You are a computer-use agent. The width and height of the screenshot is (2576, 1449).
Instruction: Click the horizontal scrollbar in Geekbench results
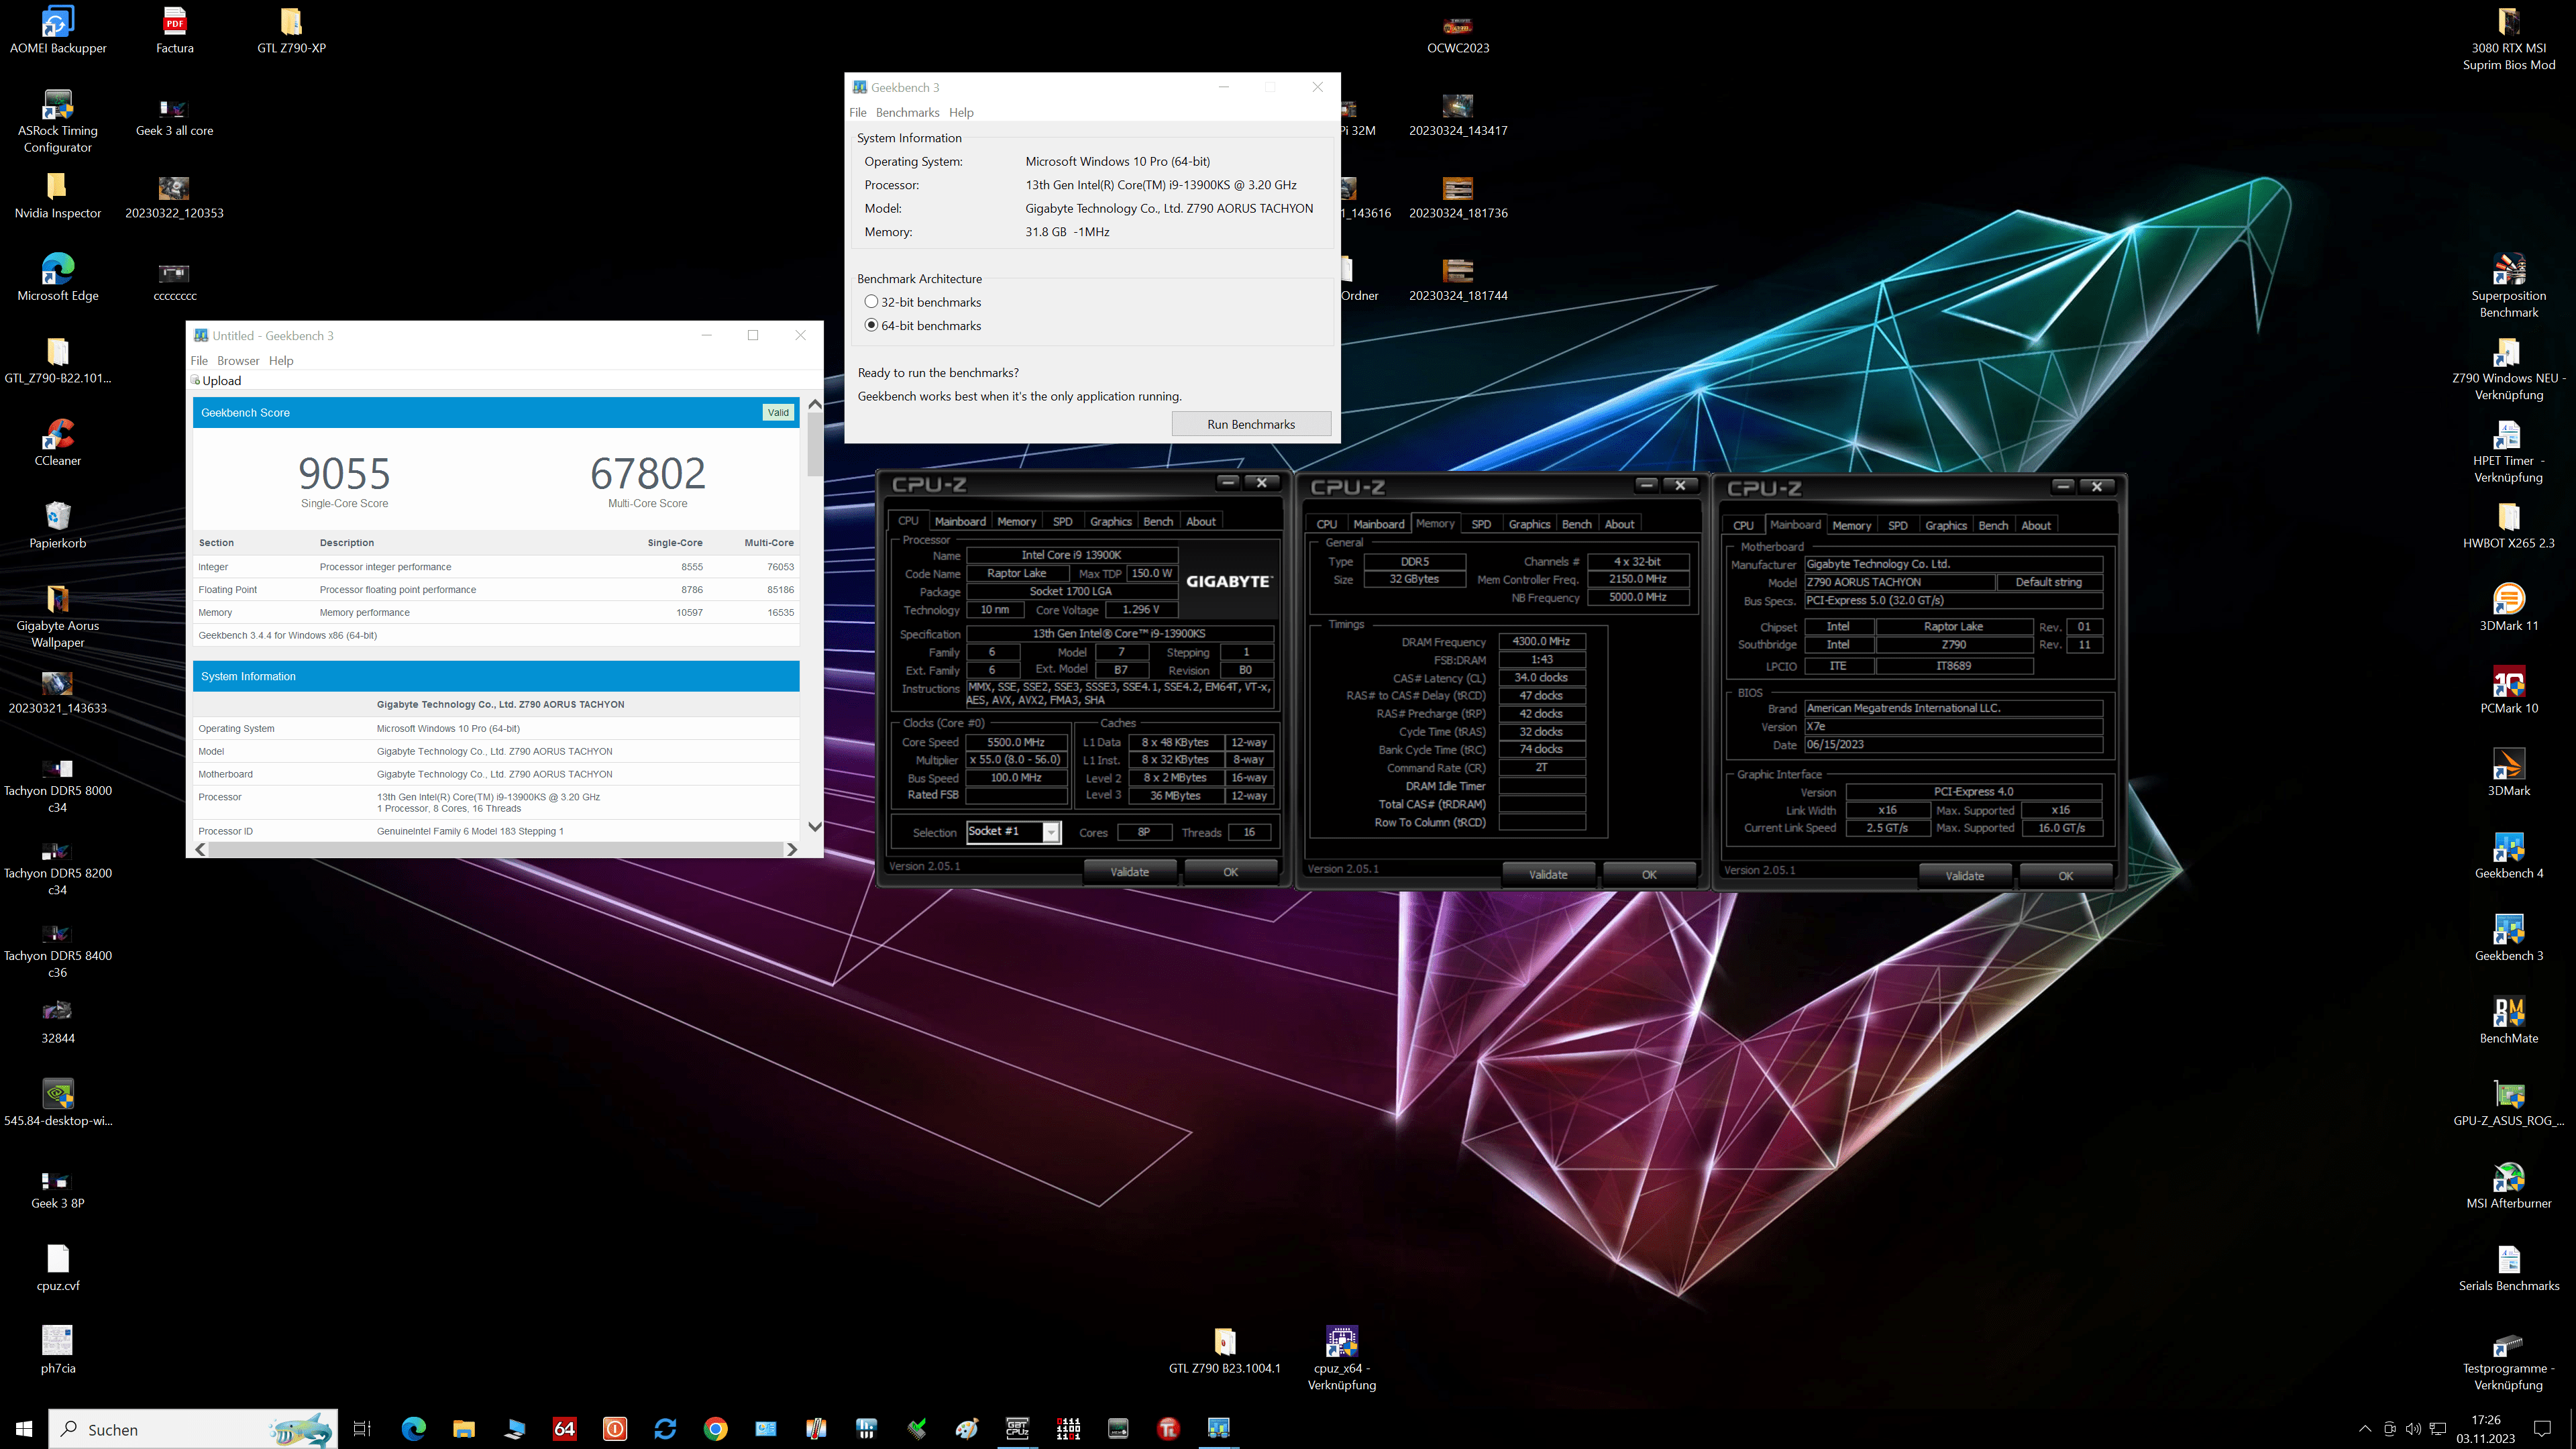click(496, 850)
